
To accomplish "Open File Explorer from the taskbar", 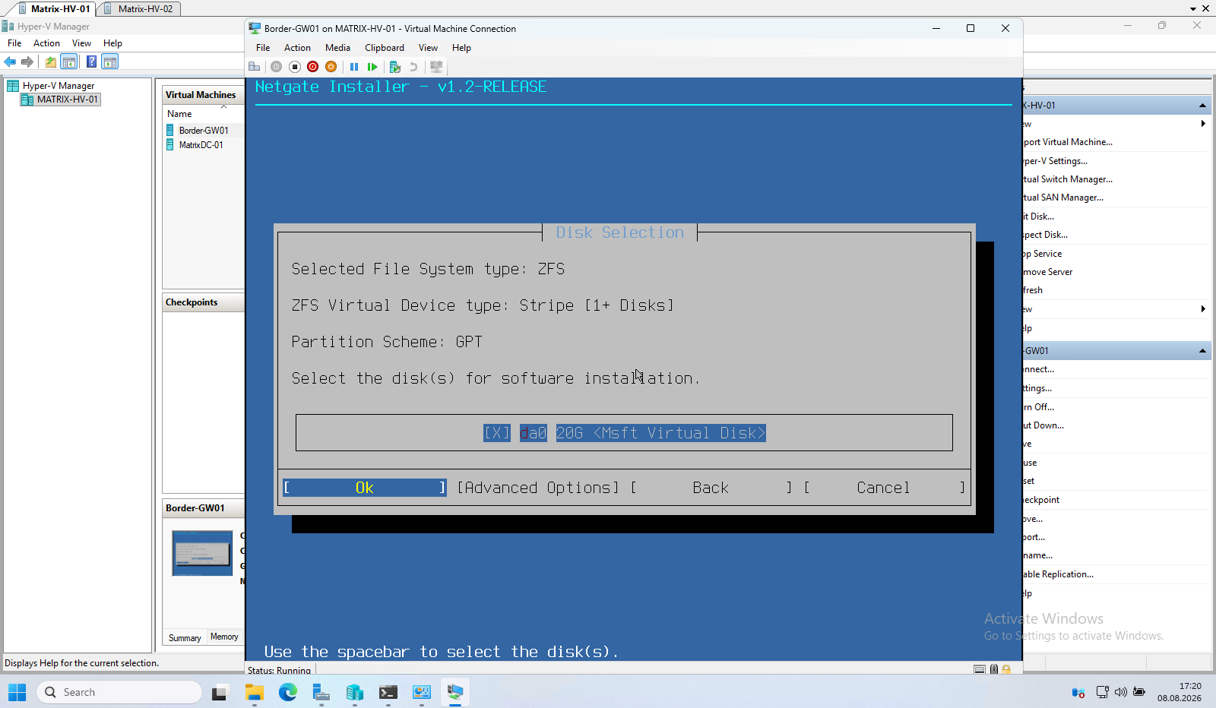I will pos(254,692).
